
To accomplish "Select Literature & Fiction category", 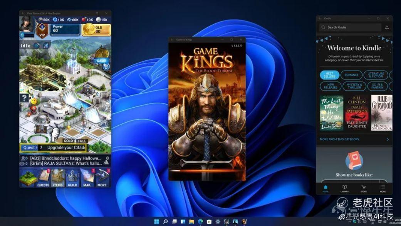I will (x=376, y=75).
